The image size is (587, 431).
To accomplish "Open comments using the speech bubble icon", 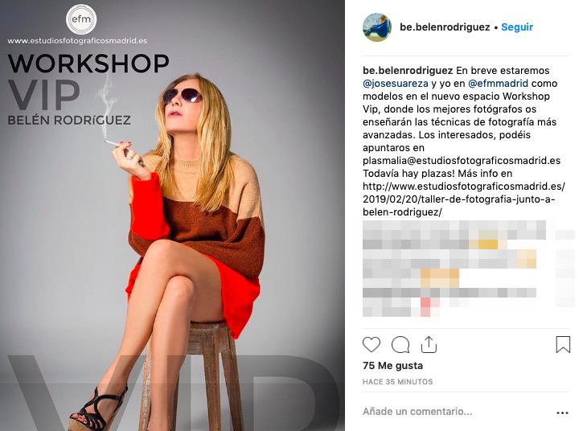I will [x=400, y=345].
